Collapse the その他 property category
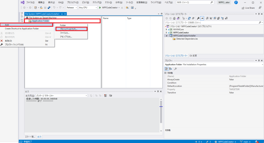 tap(165, 73)
